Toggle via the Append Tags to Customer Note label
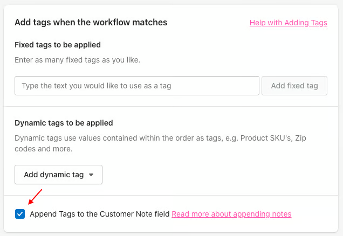 click(x=100, y=214)
